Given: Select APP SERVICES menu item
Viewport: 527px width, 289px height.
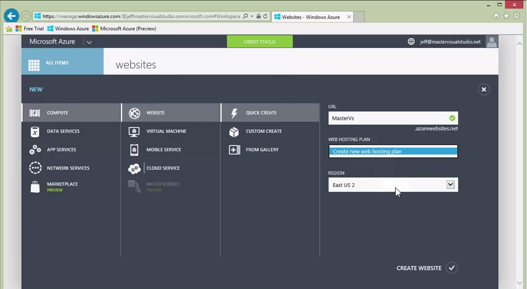Looking at the screenshot, I should 71,150.
